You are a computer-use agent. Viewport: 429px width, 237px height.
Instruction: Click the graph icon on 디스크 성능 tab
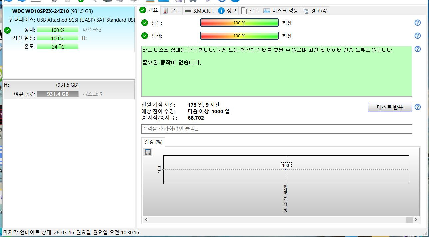[x=266, y=10]
